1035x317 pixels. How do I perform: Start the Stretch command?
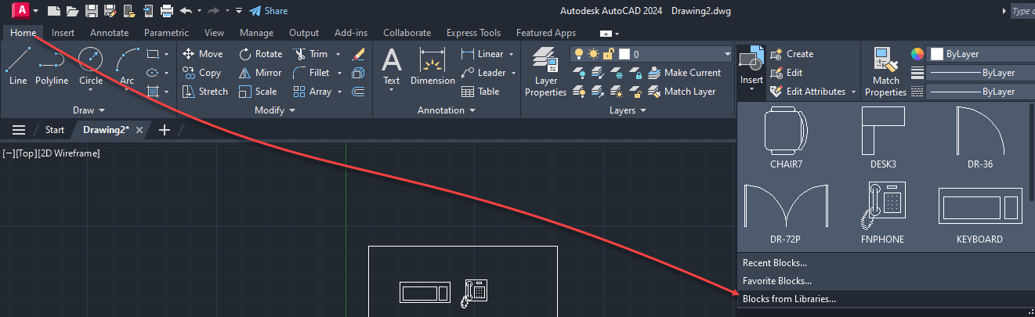point(204,92)
